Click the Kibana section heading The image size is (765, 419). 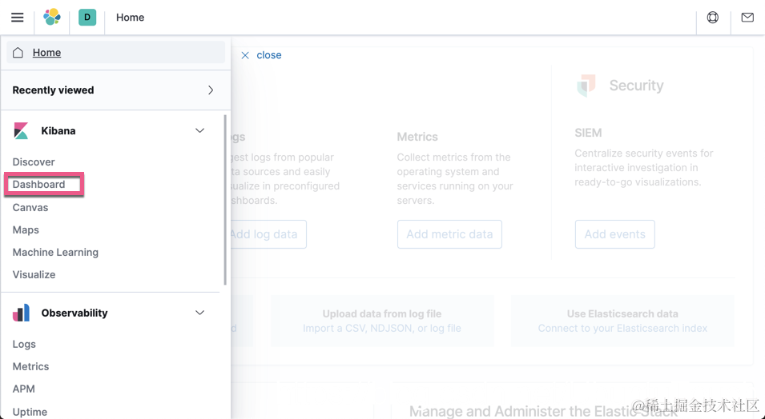point(58,130)
